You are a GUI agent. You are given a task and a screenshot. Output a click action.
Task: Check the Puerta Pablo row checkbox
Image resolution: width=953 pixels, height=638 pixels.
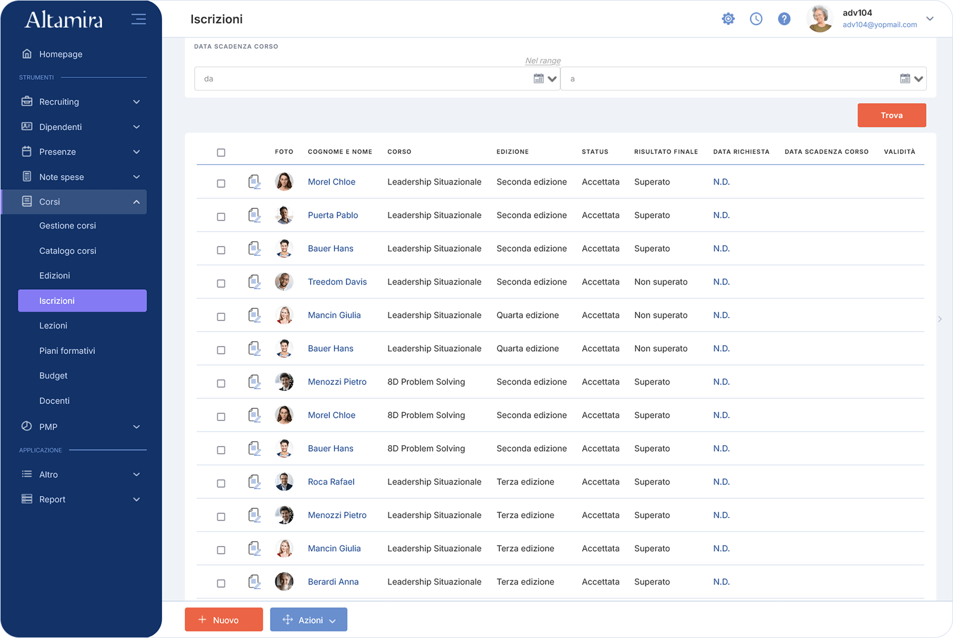click(221, 217)
